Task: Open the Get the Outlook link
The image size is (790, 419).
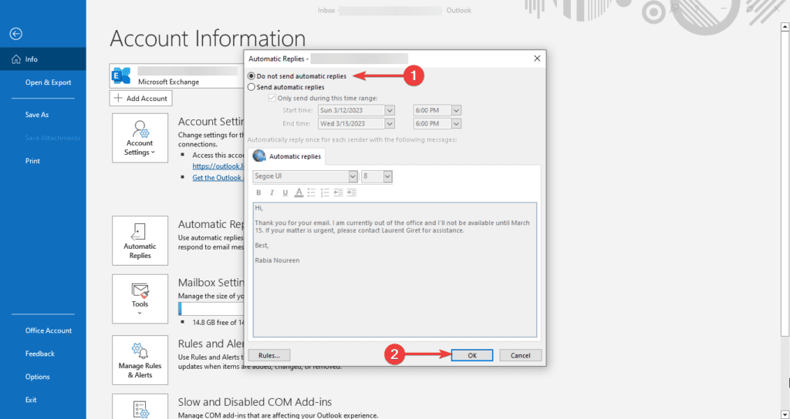Action: (x=218, y=178)
